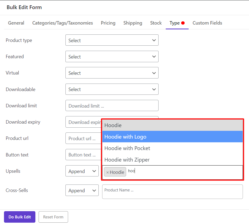
Task: Expand the Featured select box
Action: (x=112, y=57)
